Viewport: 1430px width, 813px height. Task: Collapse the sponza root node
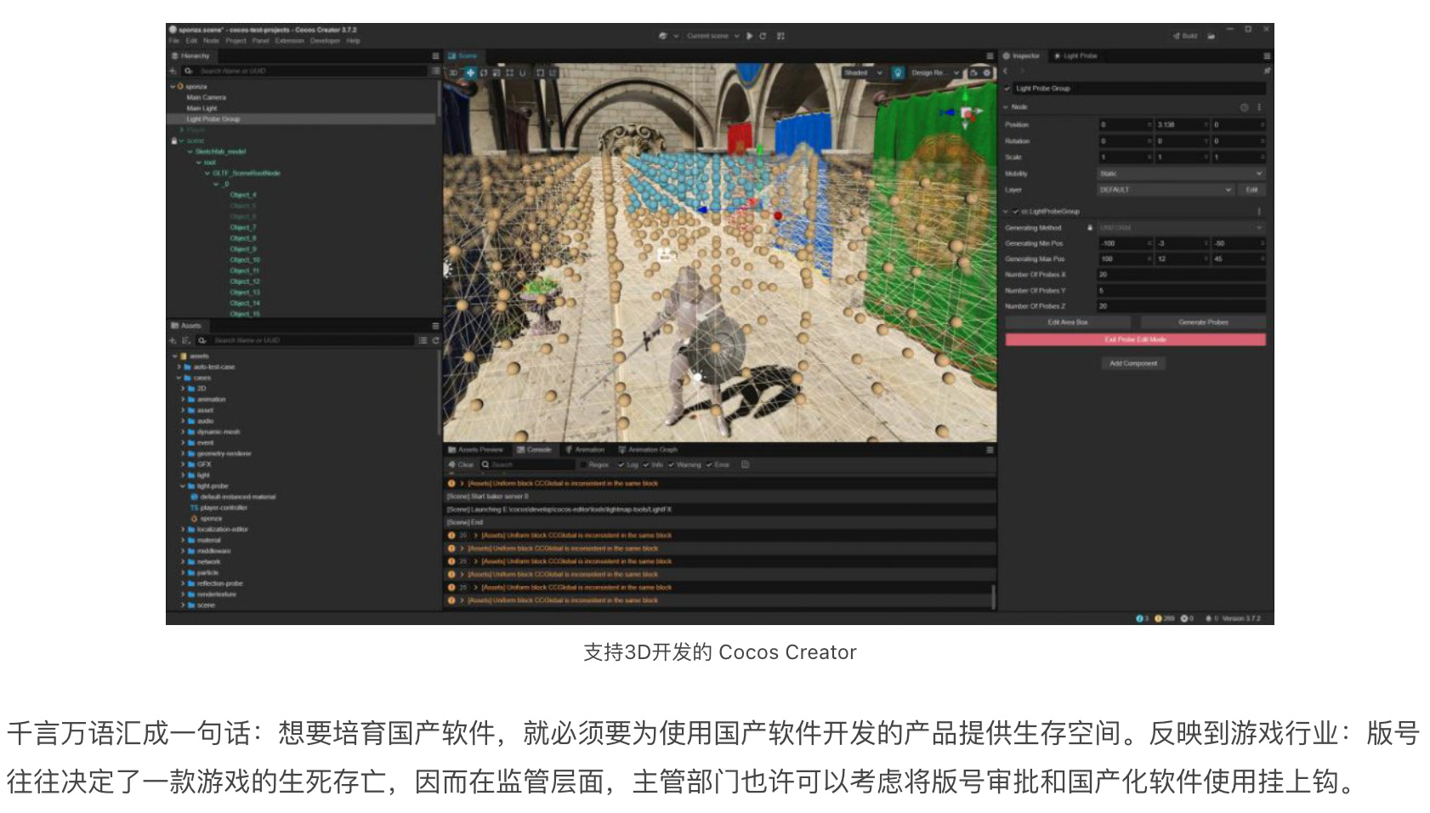tap(173, 87)
